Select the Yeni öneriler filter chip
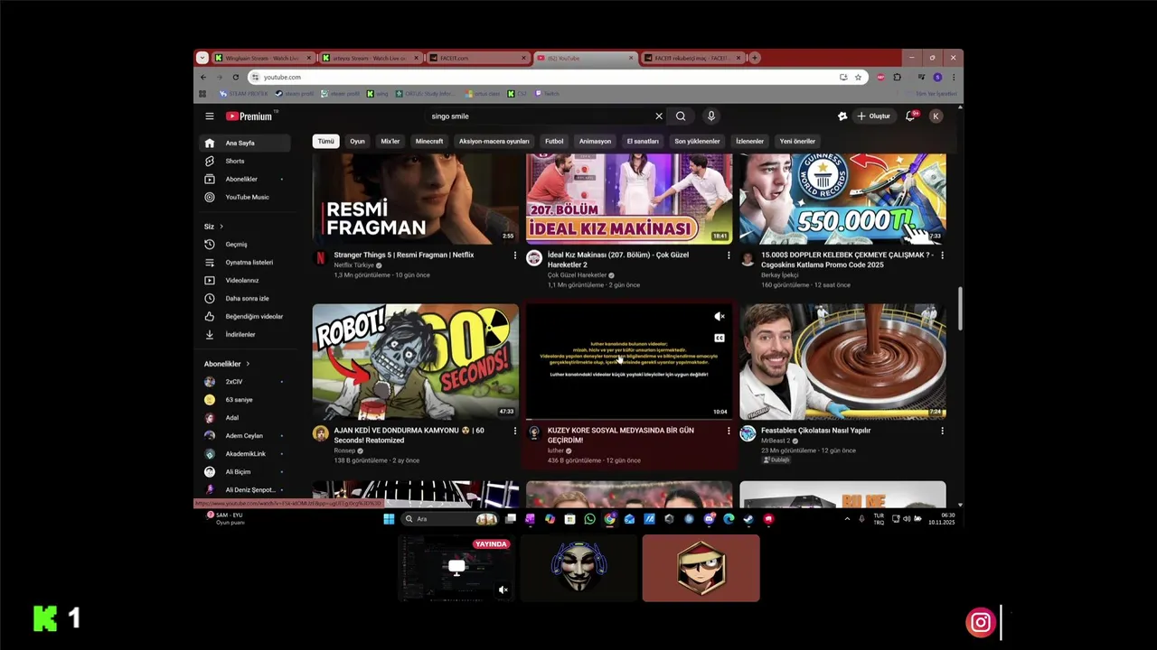Screen dimensions: 1157x650 (797, 141)
